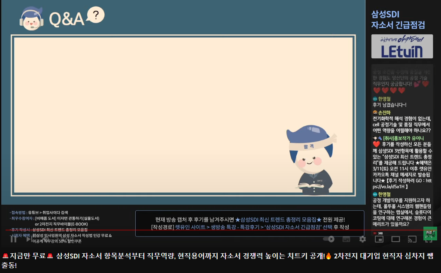Toggle the autoplay switch

[x=328, y=239]
